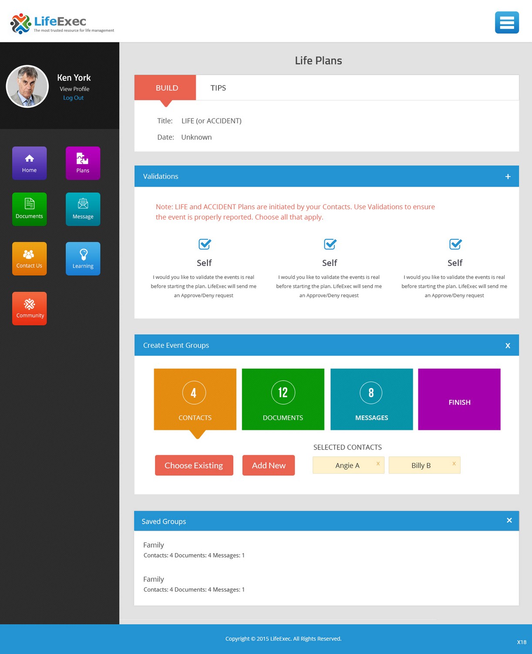The width and height of the screenshot is (532, 654).
Task: Close the Saved Groups panel
Action: click(509, 521)
